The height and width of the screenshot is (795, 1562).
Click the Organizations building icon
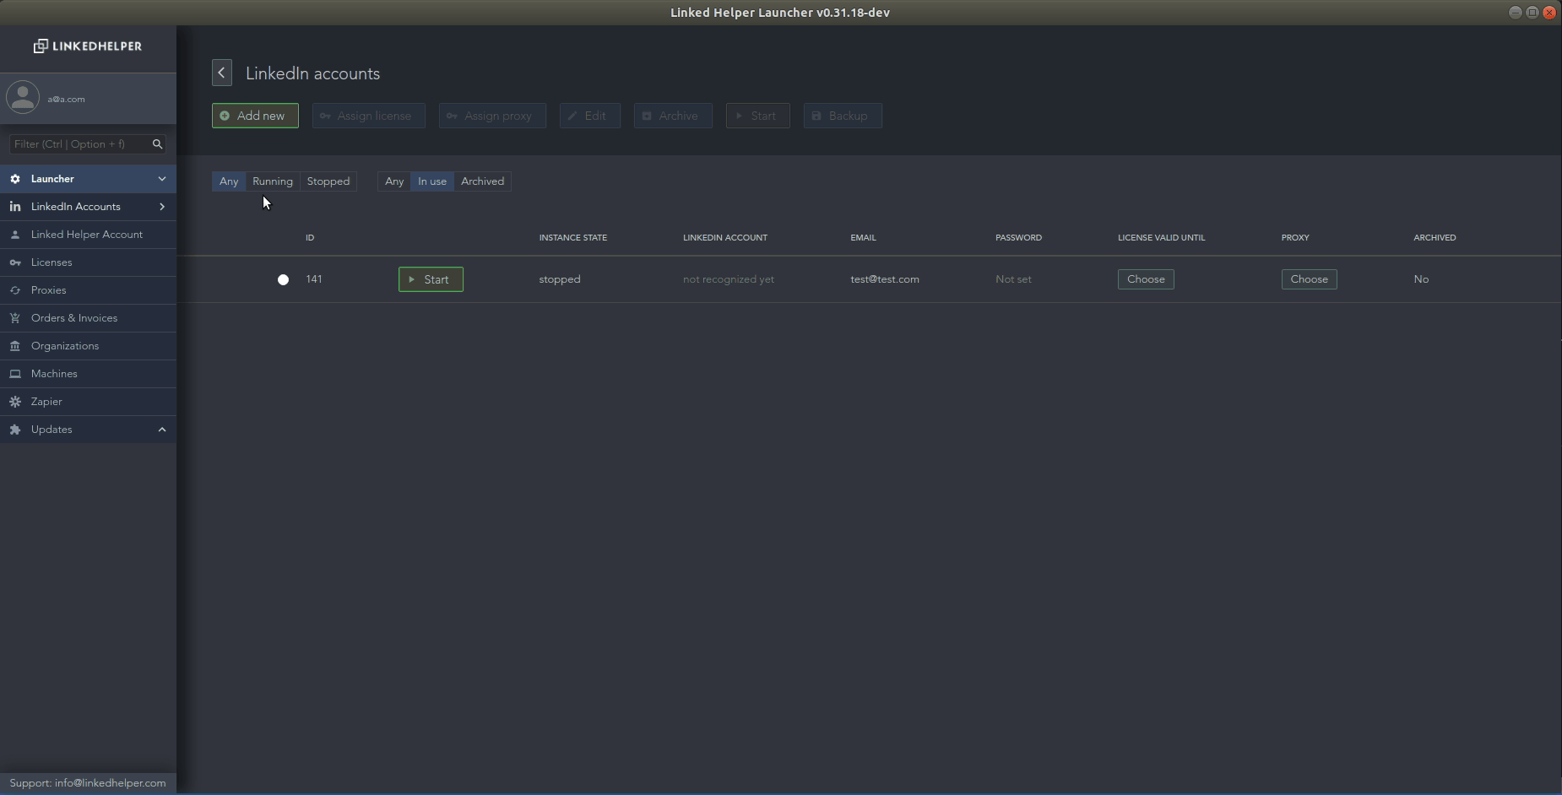point(15,346)
